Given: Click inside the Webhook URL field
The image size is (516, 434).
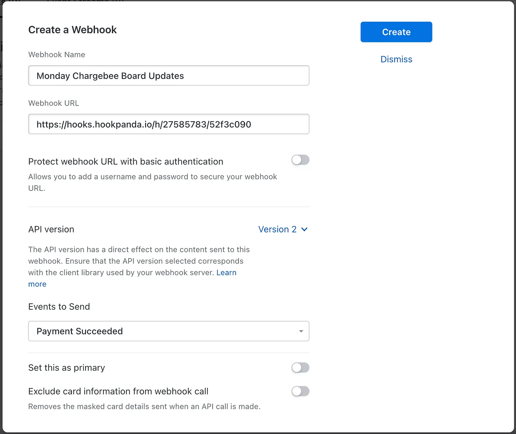Looking at the screenshot, I should (x=169, y=124).
